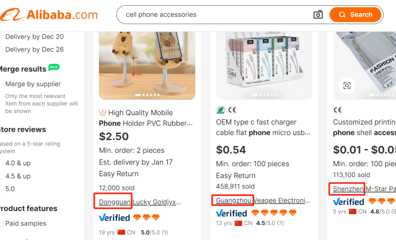
Task: Open the Dongguan Lucky Goldjyx supplier link
Action: 140,202
